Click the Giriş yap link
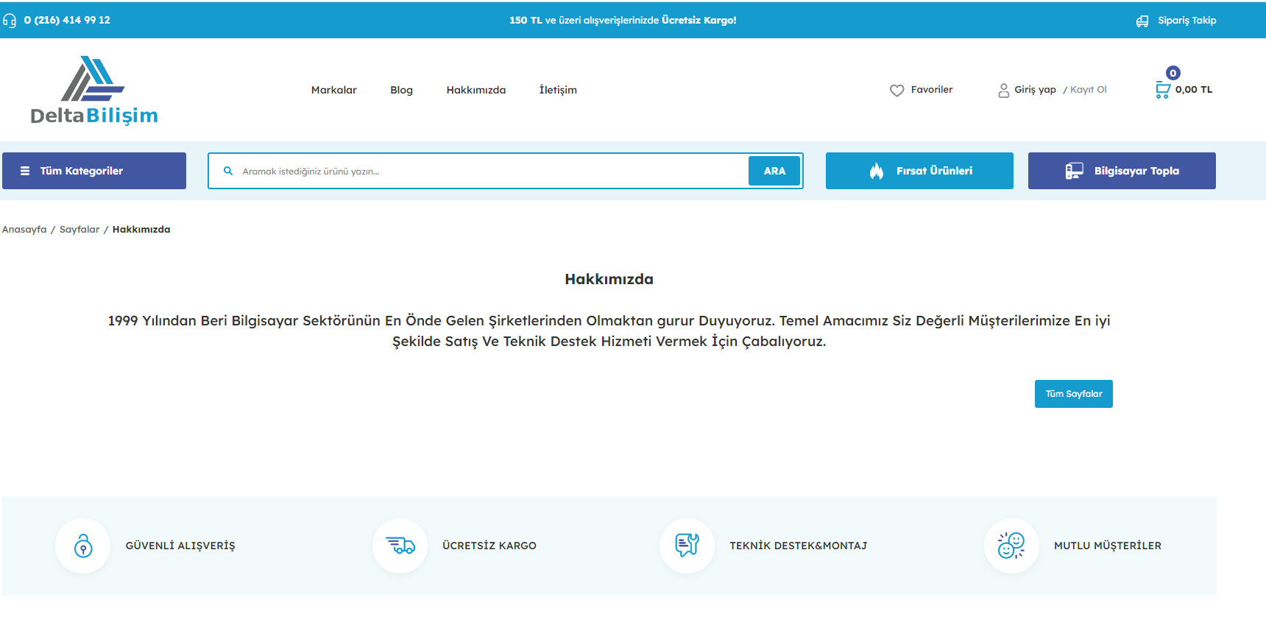The image size is (1266, 628). click(1035, 90)
